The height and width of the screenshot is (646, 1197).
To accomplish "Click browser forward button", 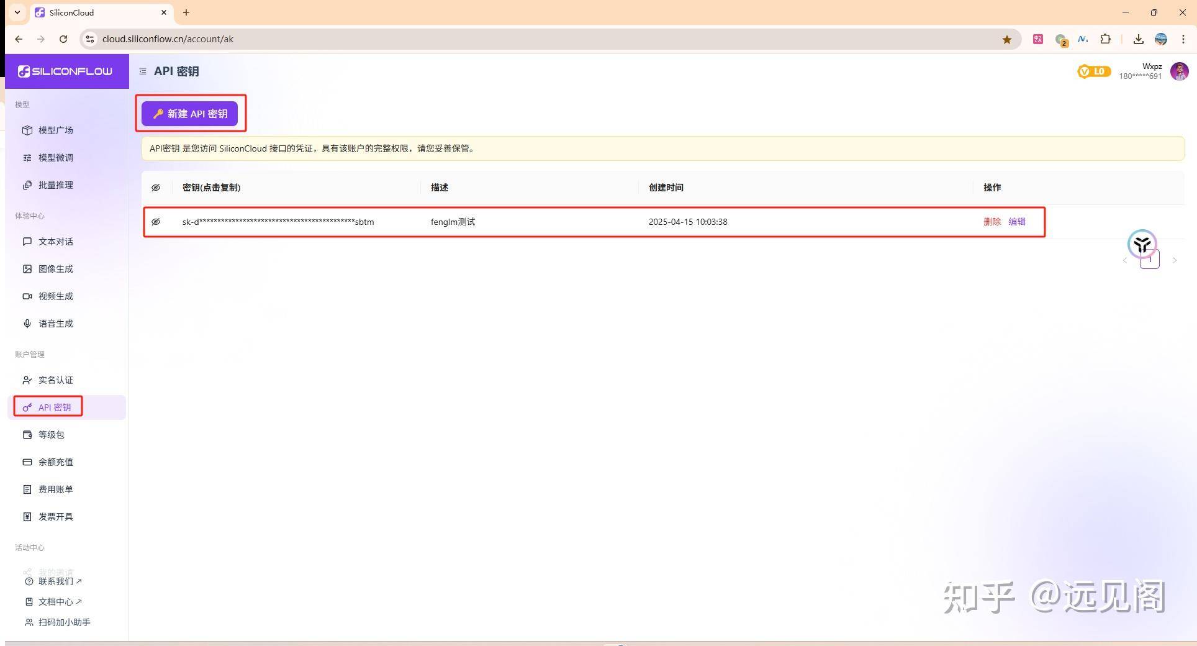I will tap(41, 39).
